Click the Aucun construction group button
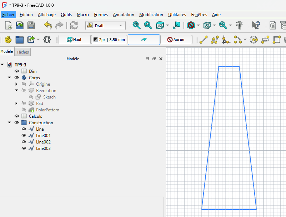 [176, 40]
